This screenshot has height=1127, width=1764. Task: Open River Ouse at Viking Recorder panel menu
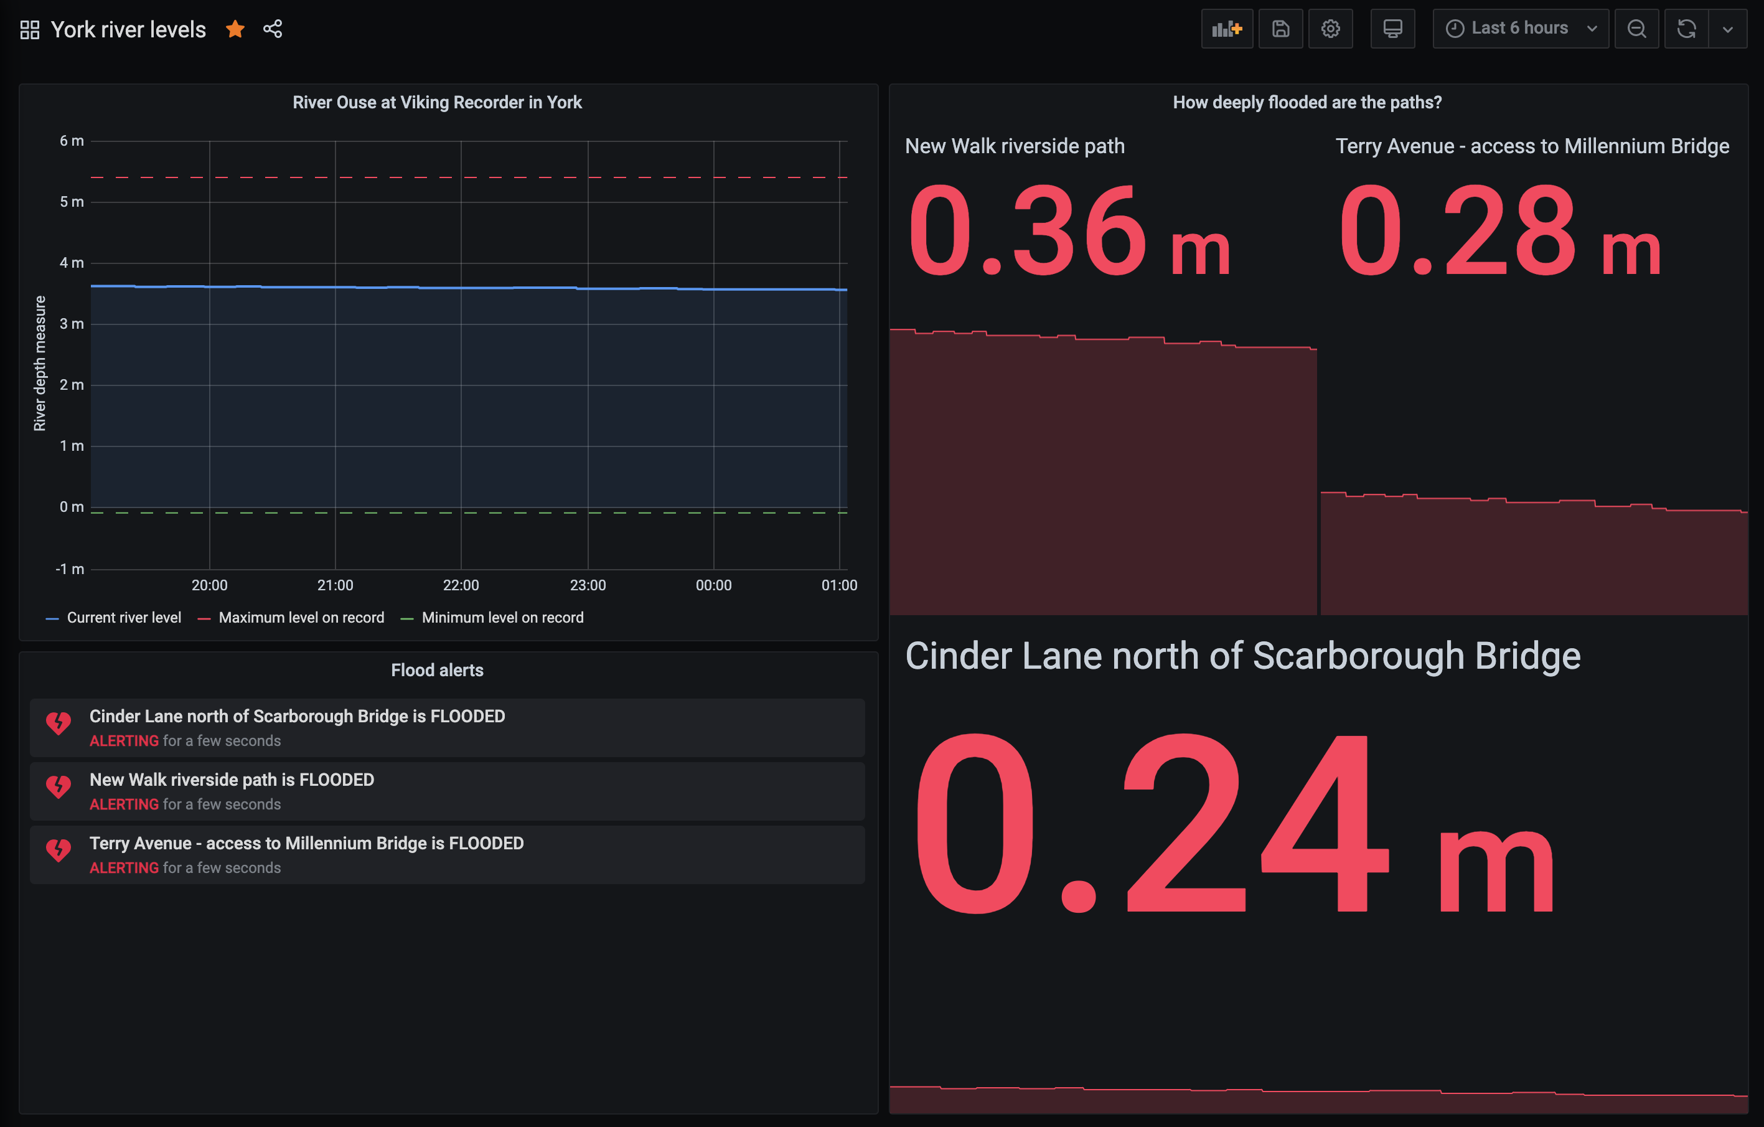[438, 103]
